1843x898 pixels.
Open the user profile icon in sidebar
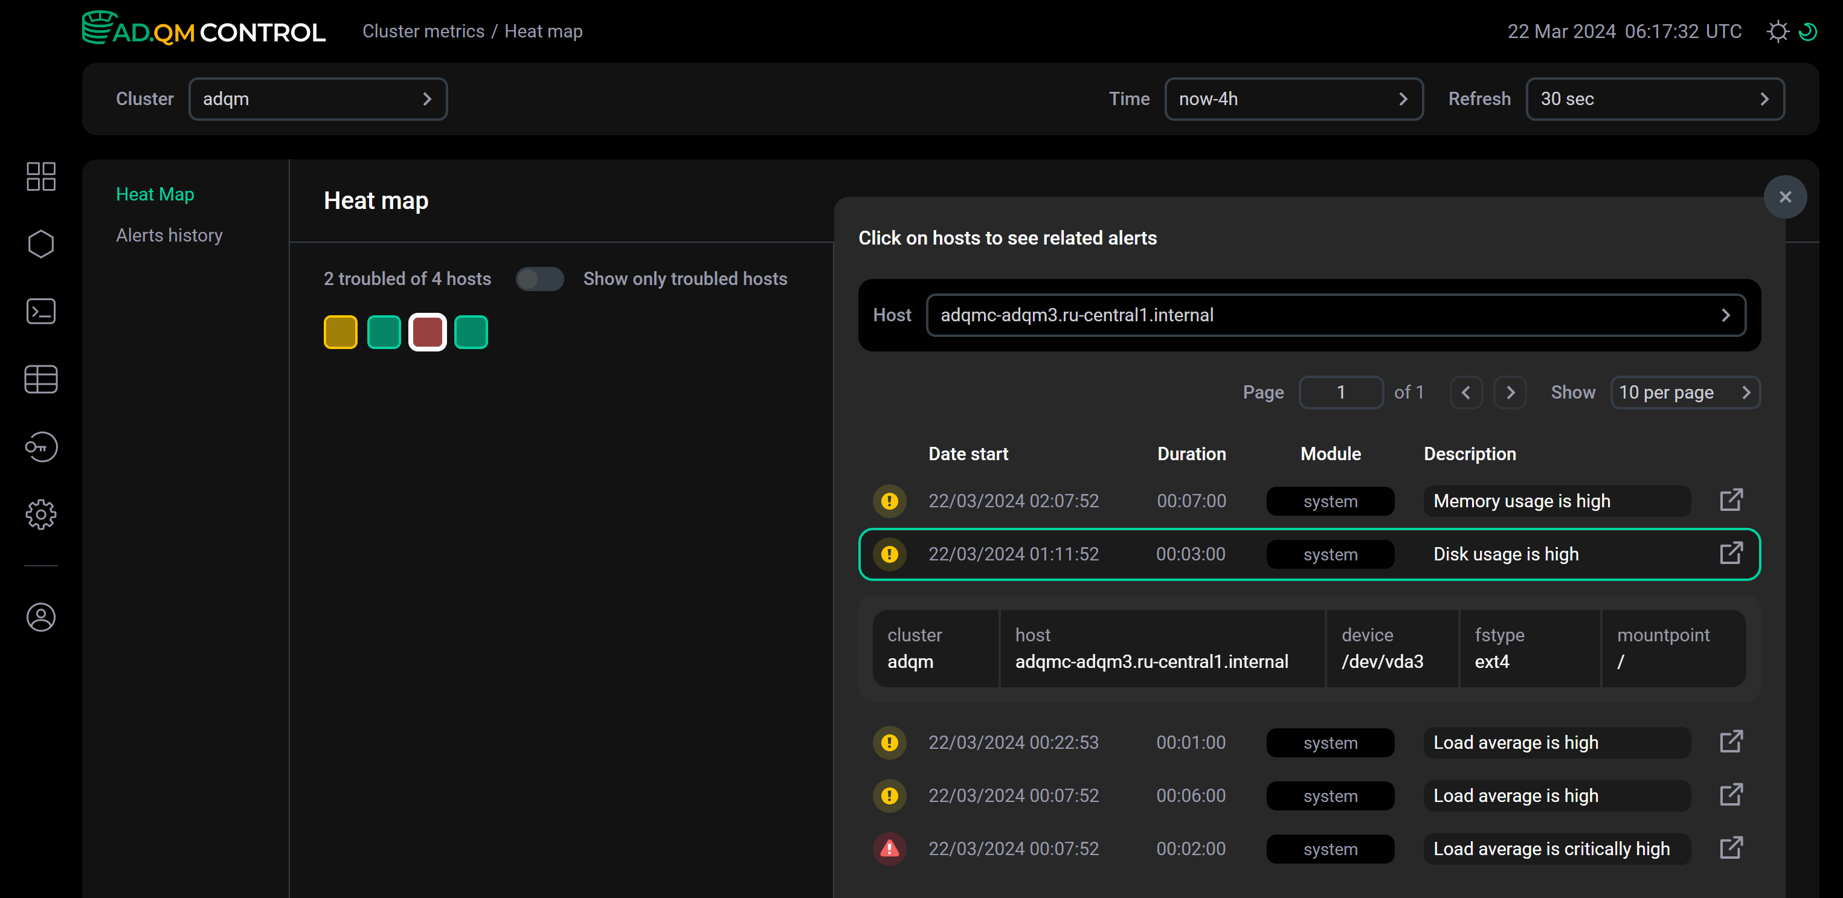(x=41, y=618)
